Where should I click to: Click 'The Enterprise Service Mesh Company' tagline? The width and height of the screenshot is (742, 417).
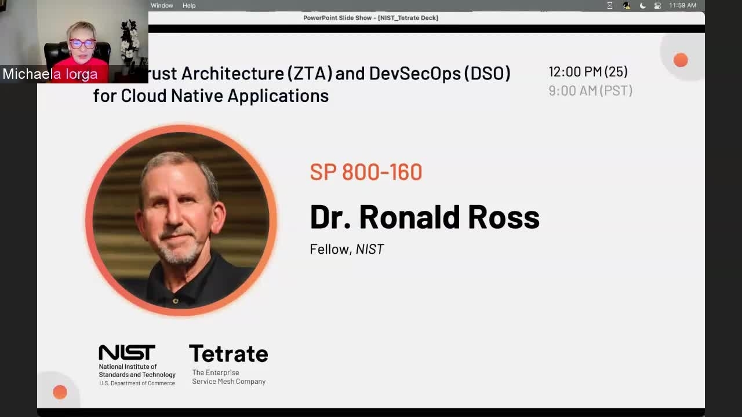tap(229, 377)
